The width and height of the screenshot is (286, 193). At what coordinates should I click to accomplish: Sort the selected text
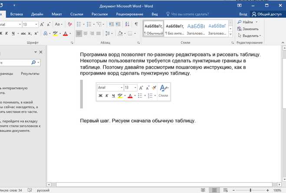[127, 24]
